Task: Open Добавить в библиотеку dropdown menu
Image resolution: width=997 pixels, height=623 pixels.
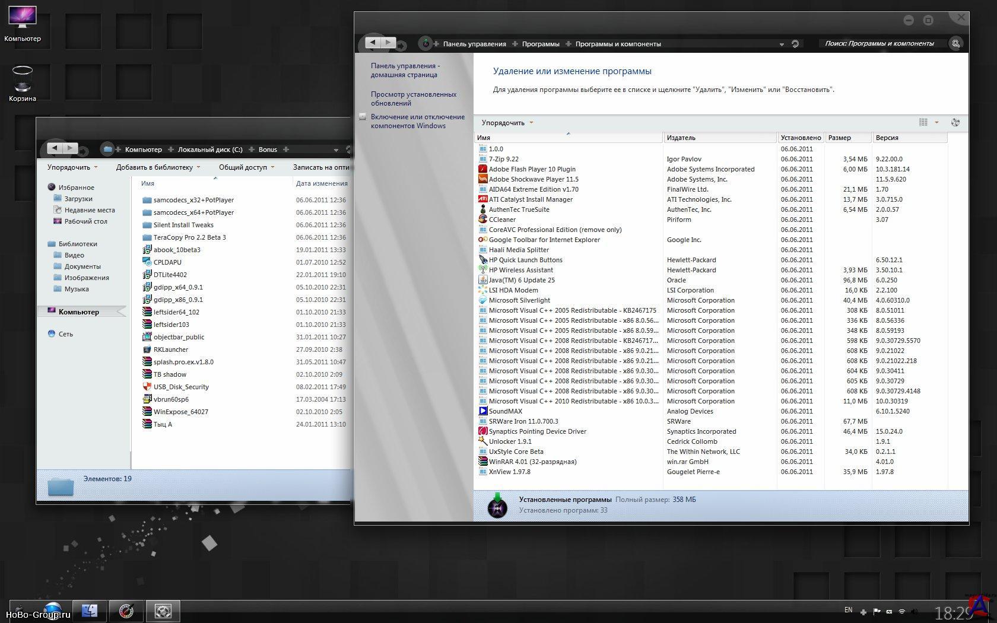Action: click(x=158, y=167)
